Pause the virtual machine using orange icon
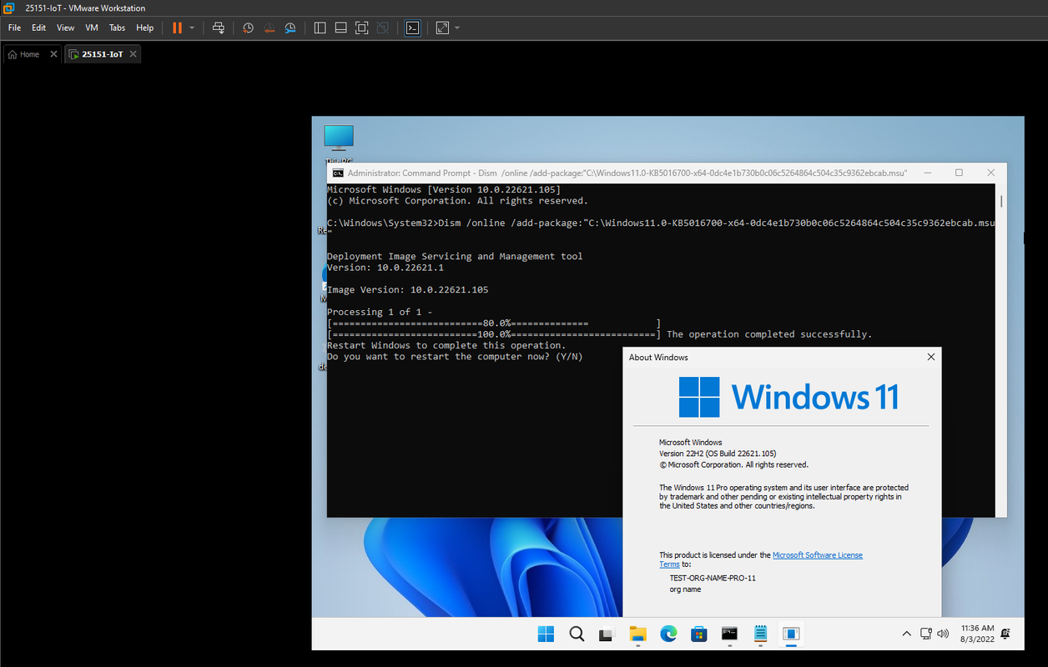The image size is (1048, 667). click(x=177, y=28)
